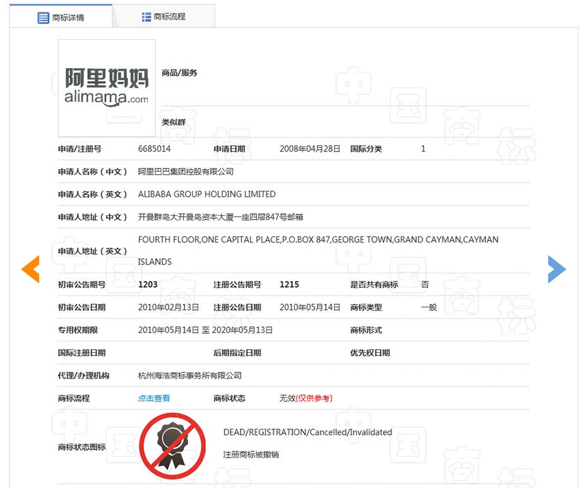Switch to the 商标流程 tab
The image size is (584, 488).
click(x=164, y=17)
